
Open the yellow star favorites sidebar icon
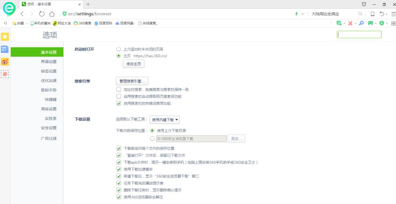click(5, 36)
